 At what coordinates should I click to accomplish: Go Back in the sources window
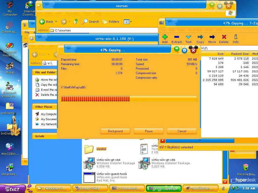[46, 22]
